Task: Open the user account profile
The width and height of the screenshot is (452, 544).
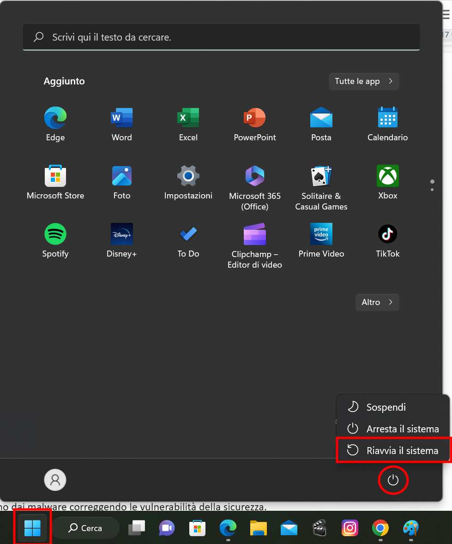Action: click(x=55, y=480)
